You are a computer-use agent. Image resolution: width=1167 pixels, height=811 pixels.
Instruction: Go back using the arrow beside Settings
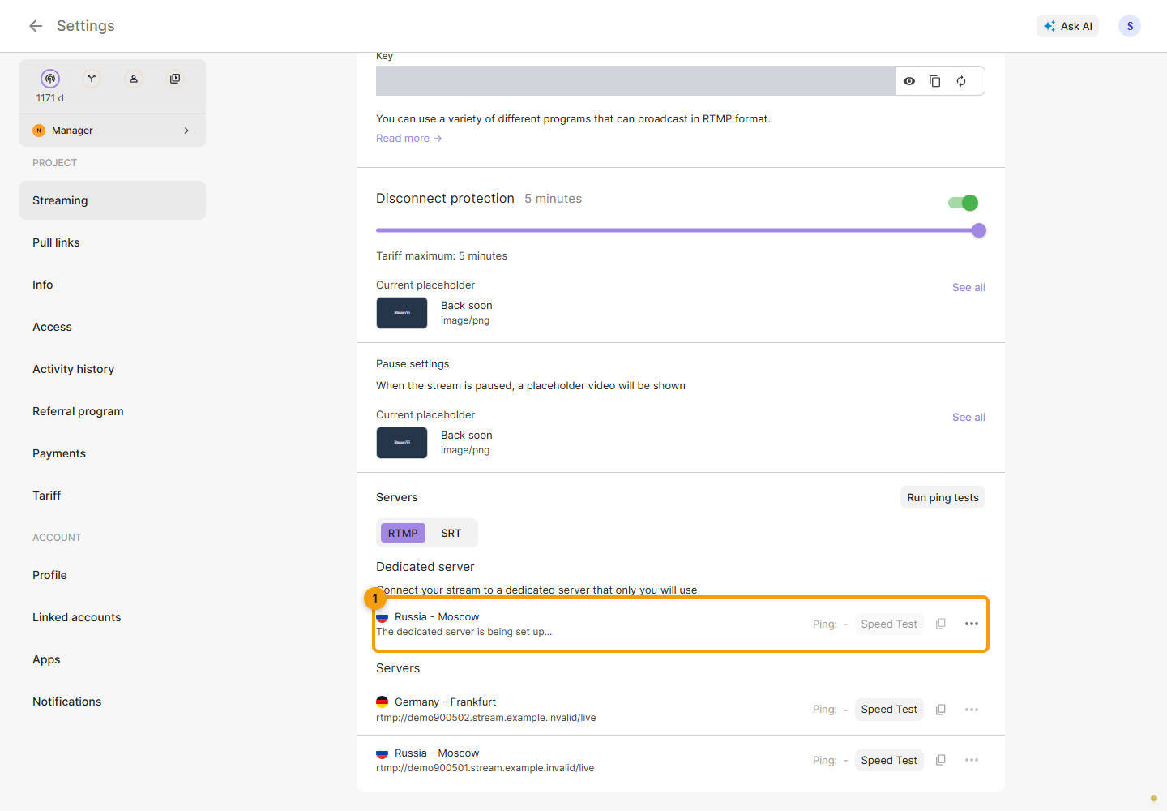36,26
